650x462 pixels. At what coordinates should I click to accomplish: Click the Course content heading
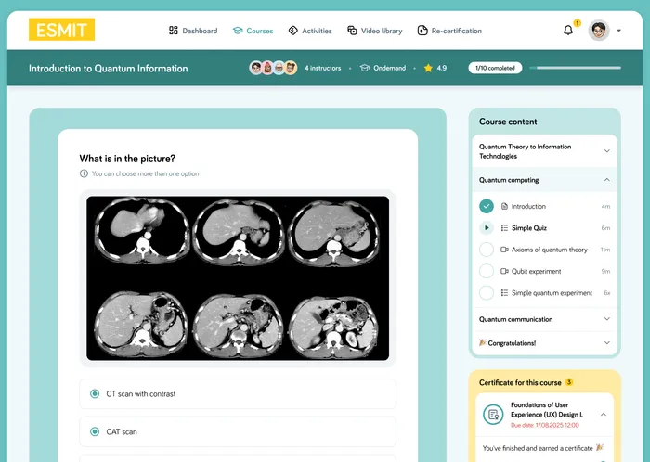(508, 122)
